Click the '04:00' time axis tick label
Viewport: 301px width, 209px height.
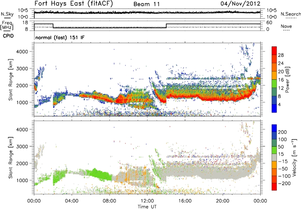72,201
